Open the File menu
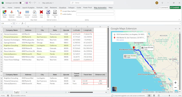 pos(3,7)
